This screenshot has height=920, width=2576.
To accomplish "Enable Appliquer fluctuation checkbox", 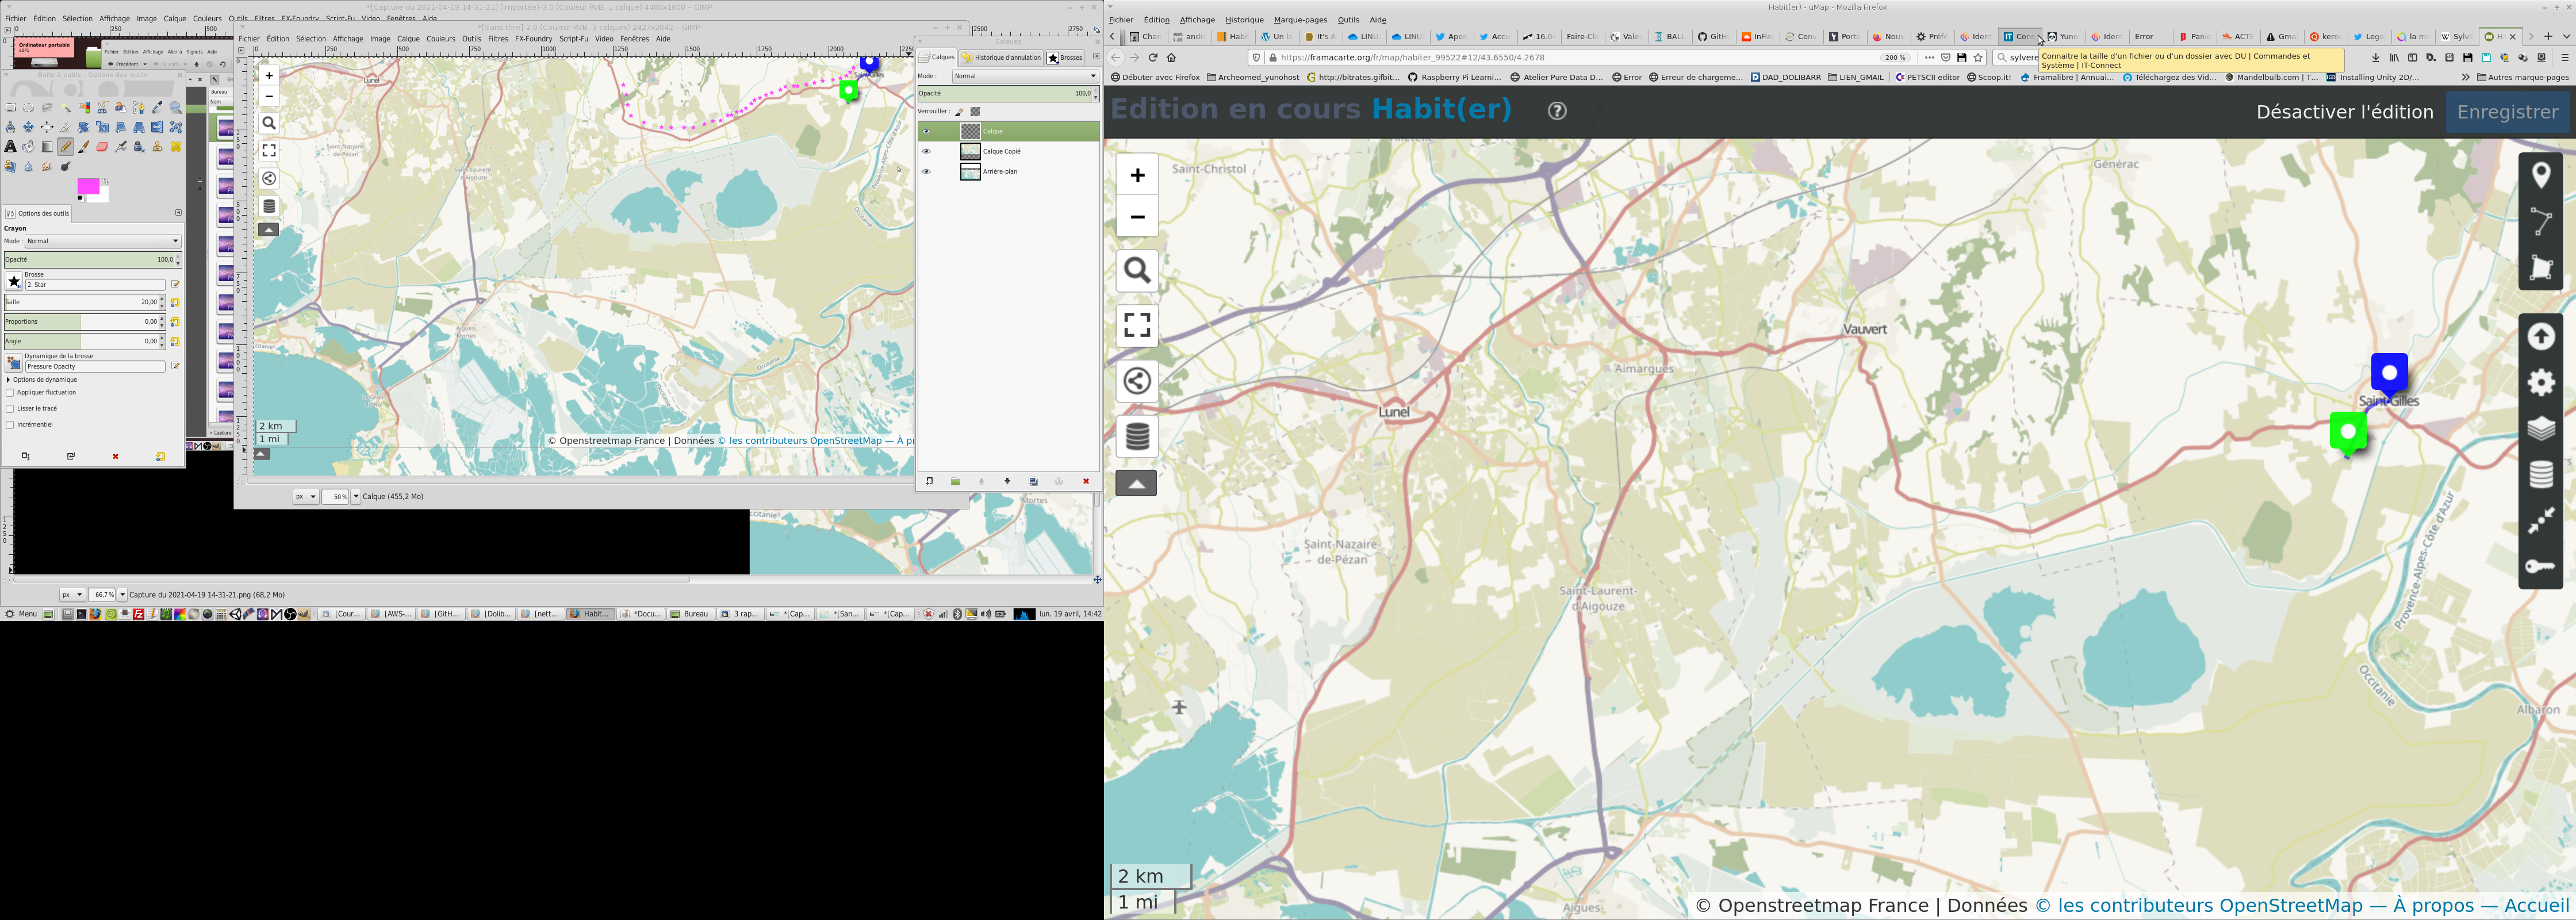I will (x=10, y=393).
